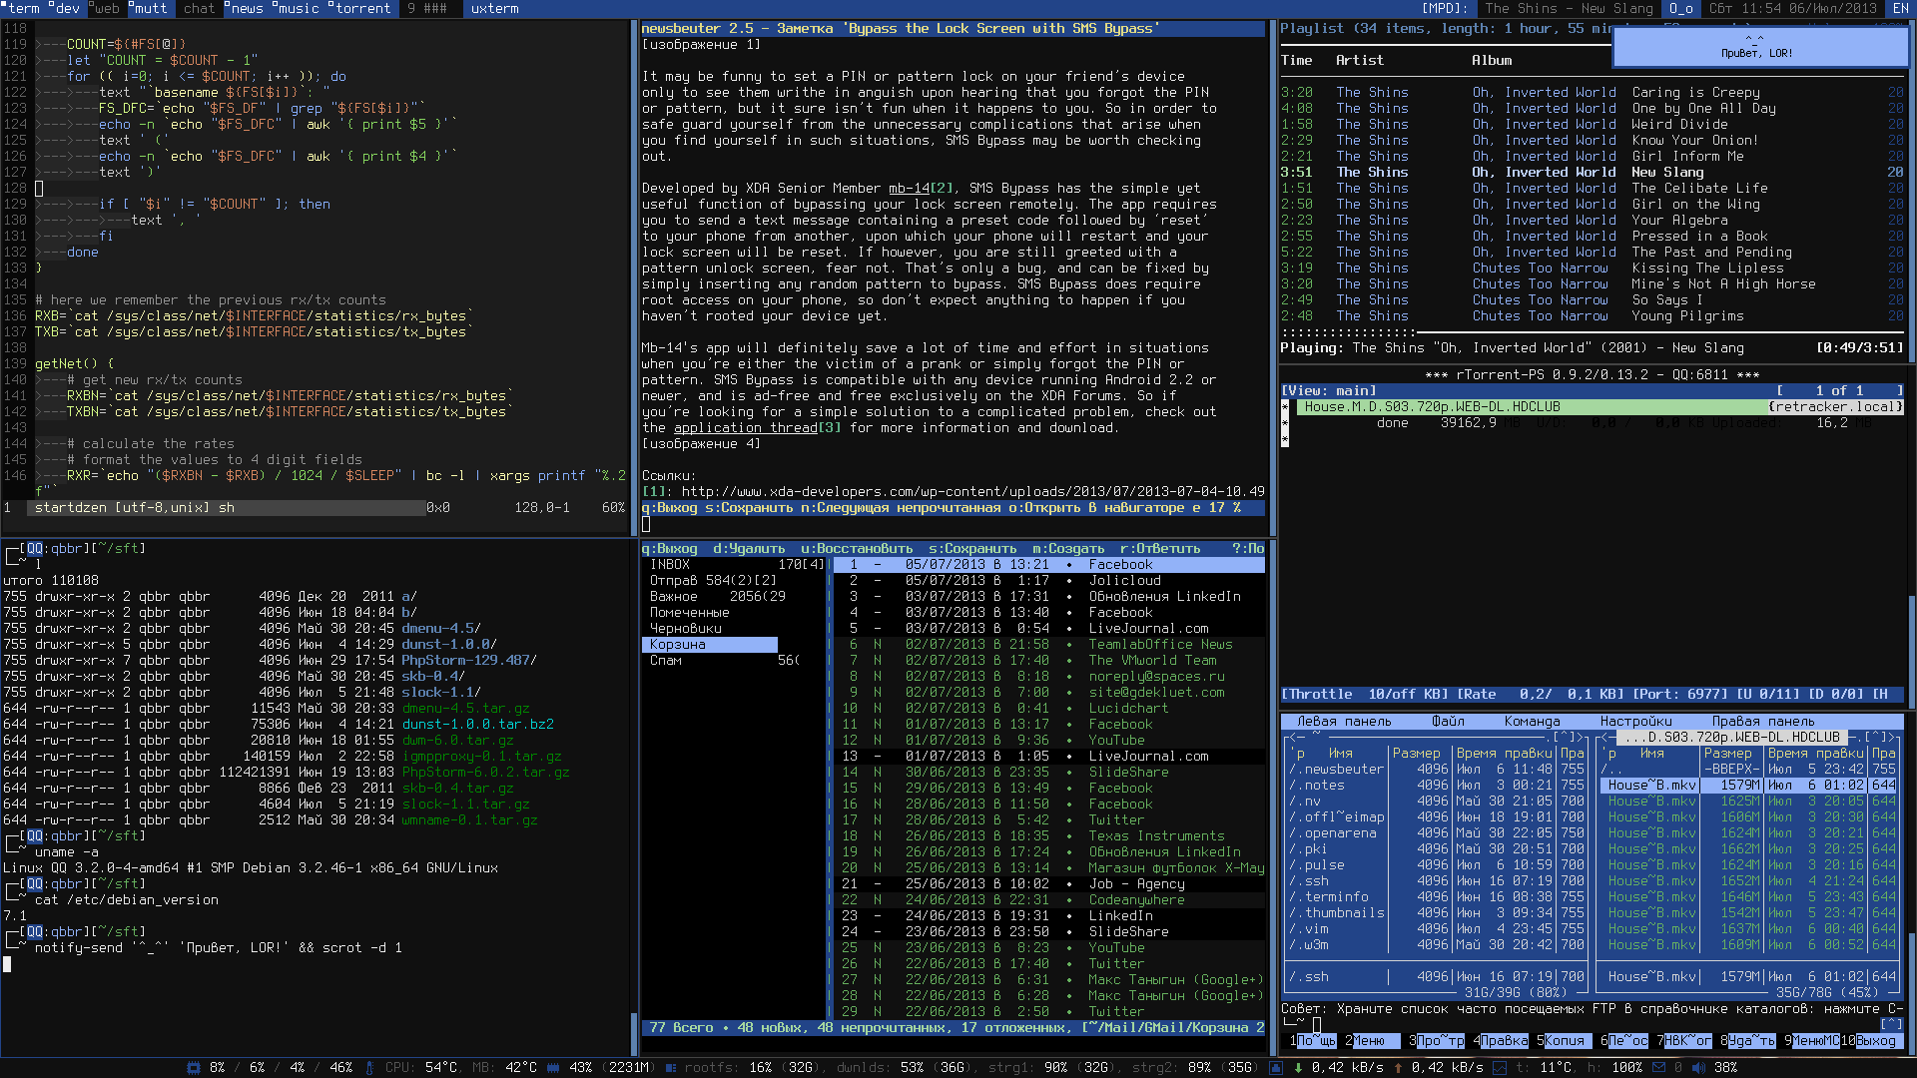
Task: Select Важное folder in mutt sidebar
Action: click(x=734, y=596)
